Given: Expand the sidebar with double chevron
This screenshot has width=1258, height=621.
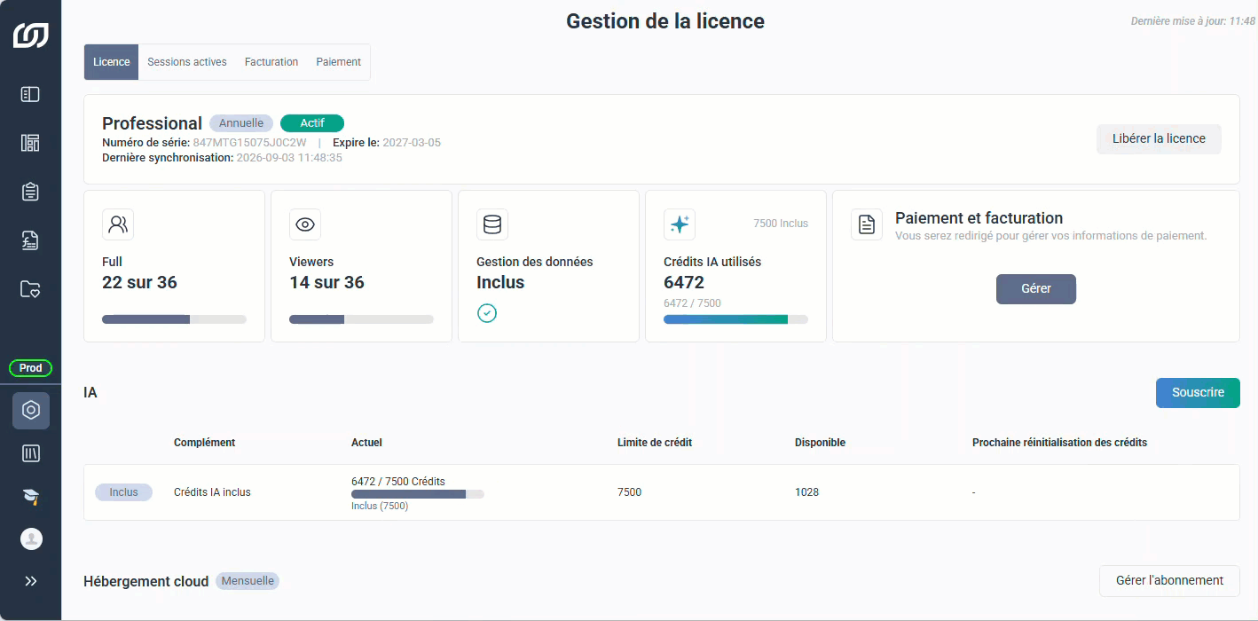Looking at the screenshot, I should (31, 581).
